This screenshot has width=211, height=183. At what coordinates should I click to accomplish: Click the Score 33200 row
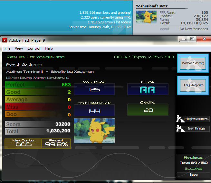click(x=38, y=124)
